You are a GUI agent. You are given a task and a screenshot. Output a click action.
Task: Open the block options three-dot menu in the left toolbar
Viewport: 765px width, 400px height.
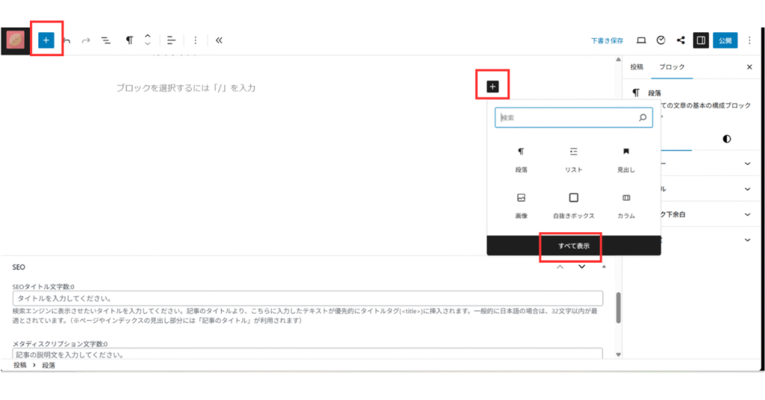pyautogui.click(x=195, y=40)
